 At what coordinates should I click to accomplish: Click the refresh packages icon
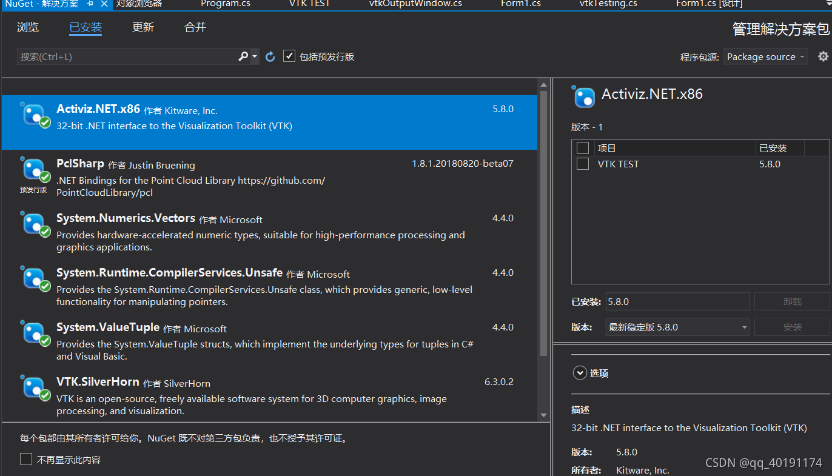(x=269, y=56)
